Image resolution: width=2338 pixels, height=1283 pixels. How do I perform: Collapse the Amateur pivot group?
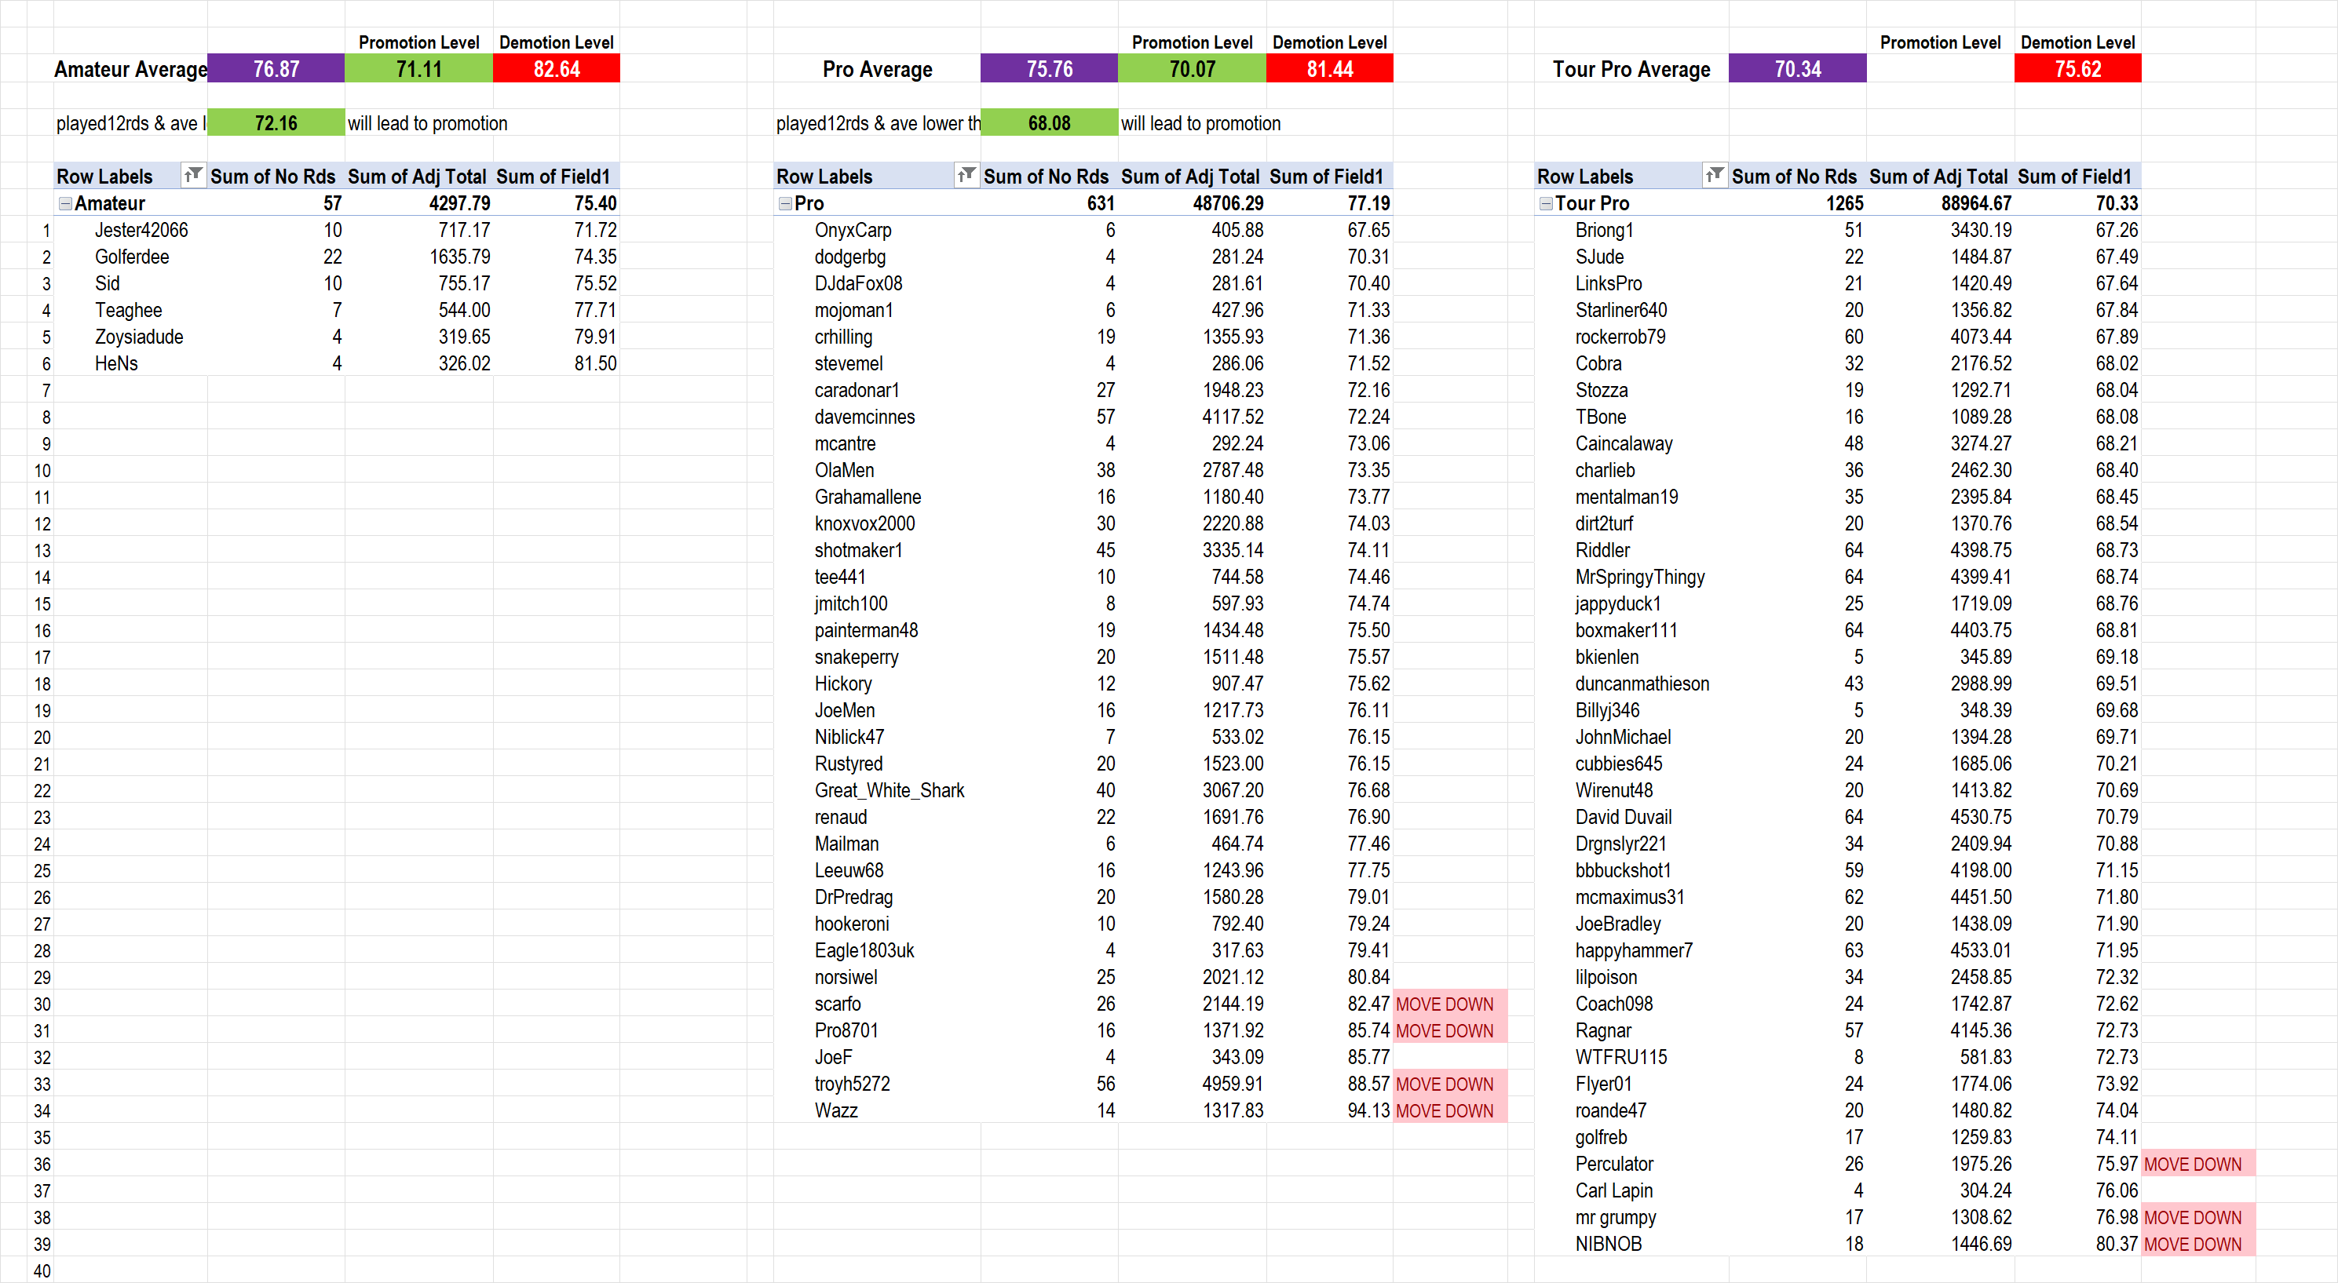65,203
